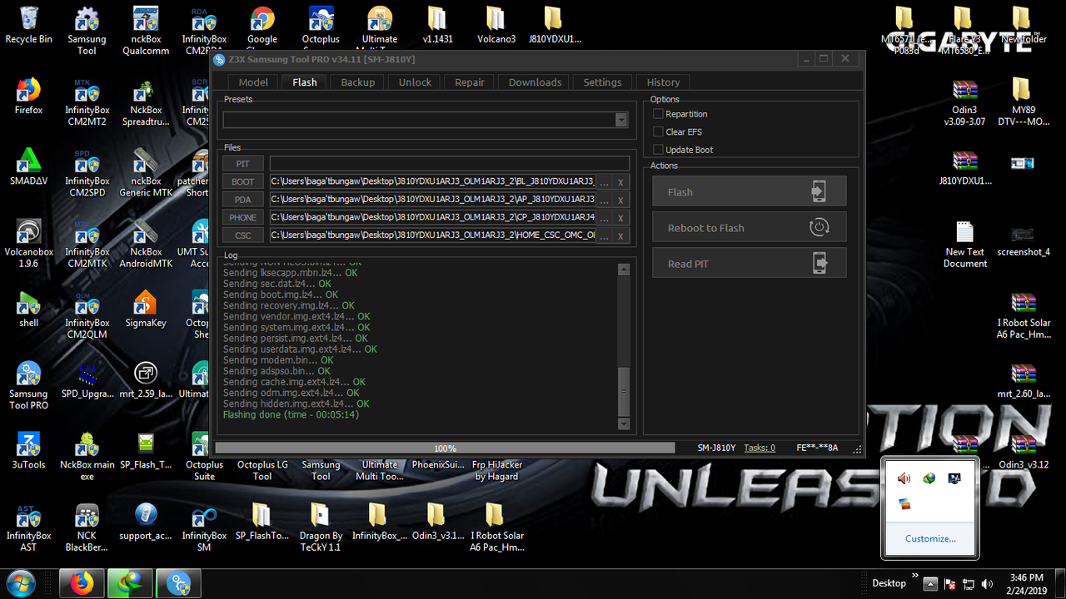1066x599 pixels.
Task: Open the Recycle Bin desktop icon
Action: (x=28, y=25)
